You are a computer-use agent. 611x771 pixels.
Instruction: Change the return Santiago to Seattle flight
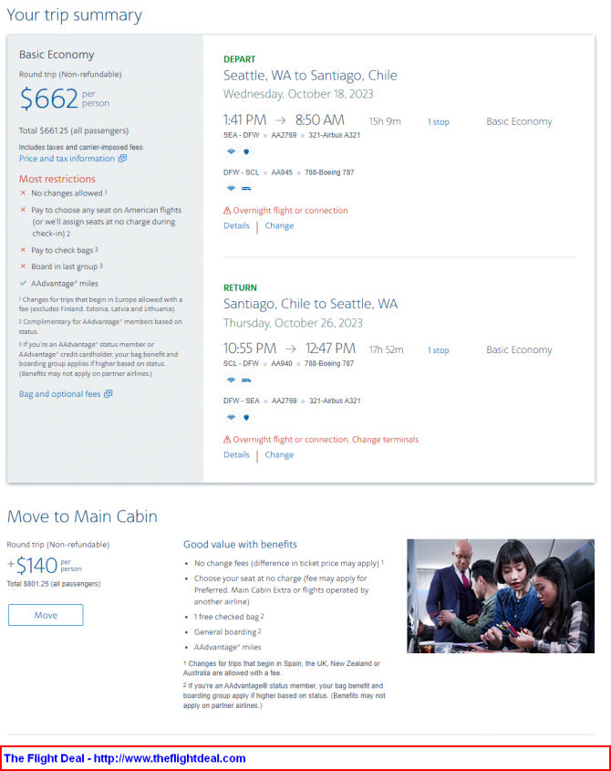tap(279, 454)
